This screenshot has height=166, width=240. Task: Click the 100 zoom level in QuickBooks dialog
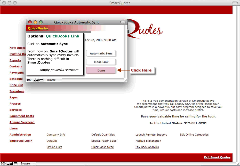coord(29,80)
